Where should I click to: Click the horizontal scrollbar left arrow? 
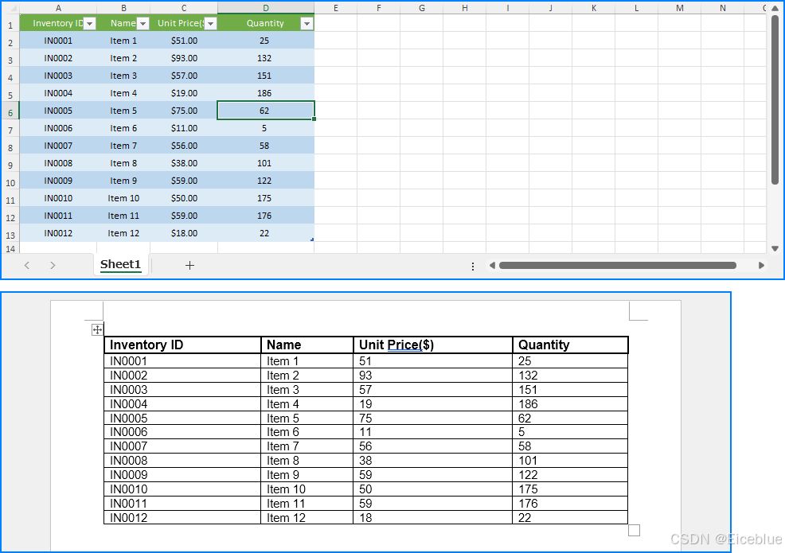tap(492, 265)
